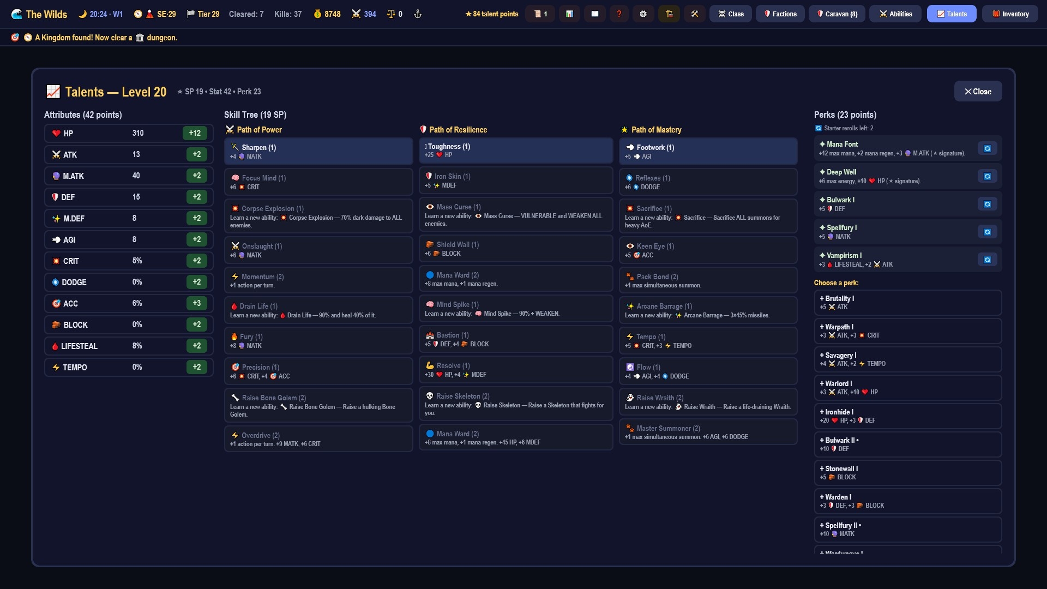Switch to the Abilities tab

click(x=895, y=14)
